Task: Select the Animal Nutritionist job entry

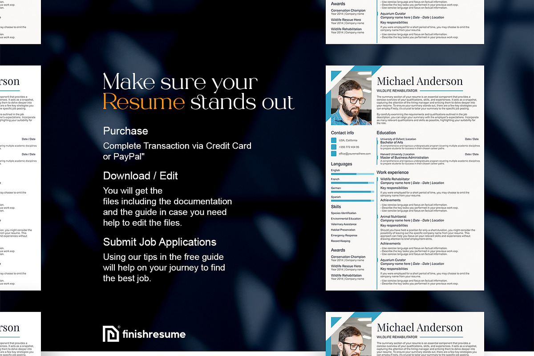Action: [x=393, y=217]
